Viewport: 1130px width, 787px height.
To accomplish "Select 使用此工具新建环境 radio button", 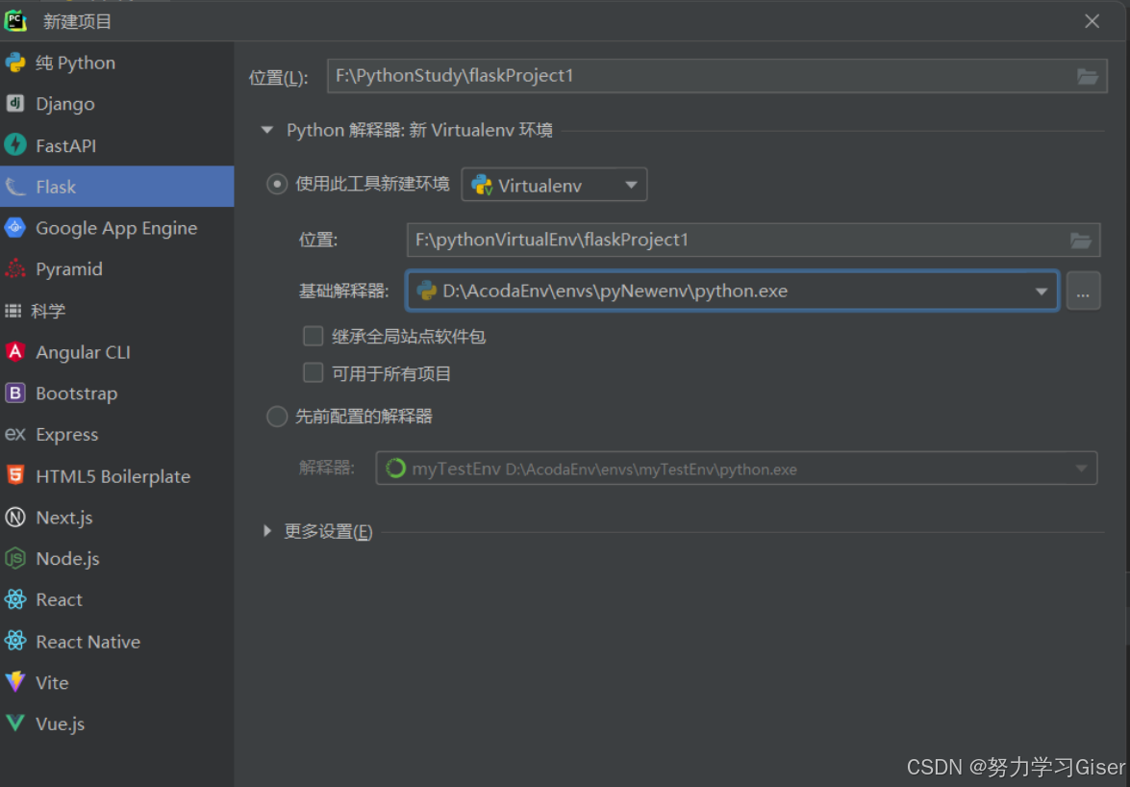I will coord(277,185).
